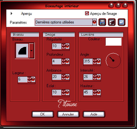
Task: Click the Angle direction dial
Action: point(113,61)
